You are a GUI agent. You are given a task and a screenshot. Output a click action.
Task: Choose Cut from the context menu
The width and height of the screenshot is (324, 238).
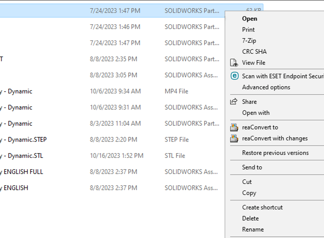tap(247, 182)
